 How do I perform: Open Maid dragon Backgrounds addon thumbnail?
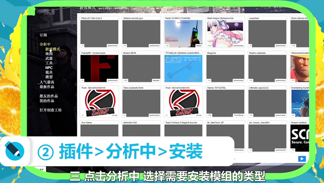coord(225,33)
